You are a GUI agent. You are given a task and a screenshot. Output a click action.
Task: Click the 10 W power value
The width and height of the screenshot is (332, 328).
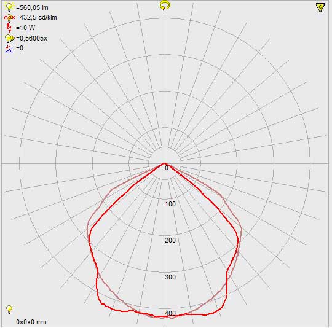coord(25,28)
